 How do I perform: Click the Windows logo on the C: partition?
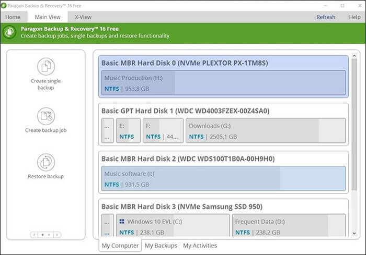tap(122, 221)
